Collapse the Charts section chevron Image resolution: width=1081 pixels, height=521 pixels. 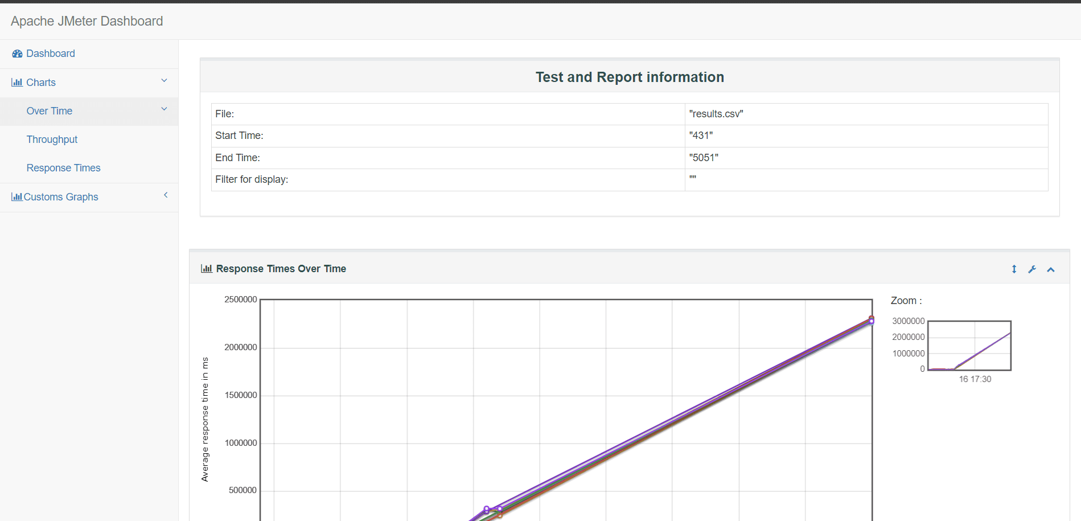[x=164, y=80]
